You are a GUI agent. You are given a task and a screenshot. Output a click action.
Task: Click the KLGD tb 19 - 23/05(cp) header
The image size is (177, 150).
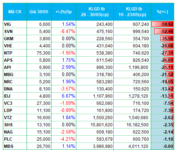coord(132,12)
